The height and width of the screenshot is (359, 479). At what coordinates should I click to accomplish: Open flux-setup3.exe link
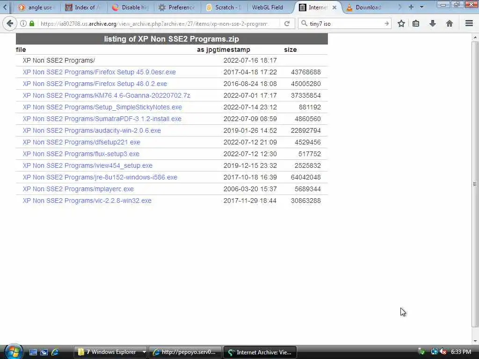81,154
